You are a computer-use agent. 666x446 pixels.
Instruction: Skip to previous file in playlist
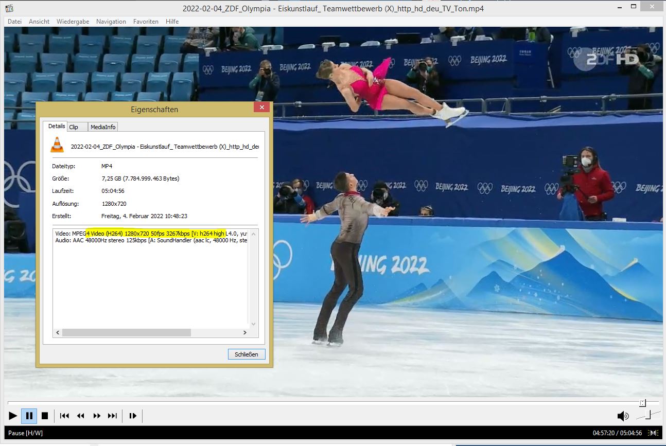click(x=64, y=416)
